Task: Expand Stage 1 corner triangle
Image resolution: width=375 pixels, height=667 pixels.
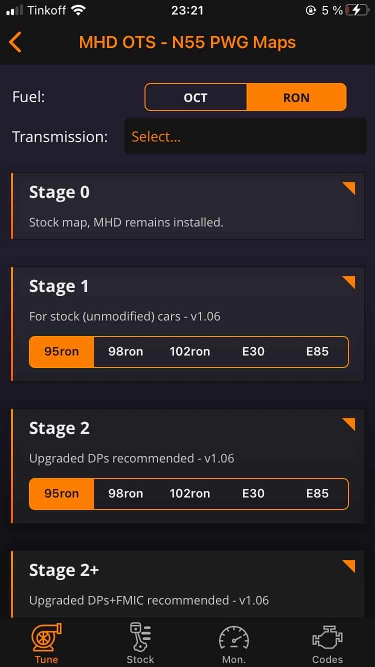Action: coord(348,282)
